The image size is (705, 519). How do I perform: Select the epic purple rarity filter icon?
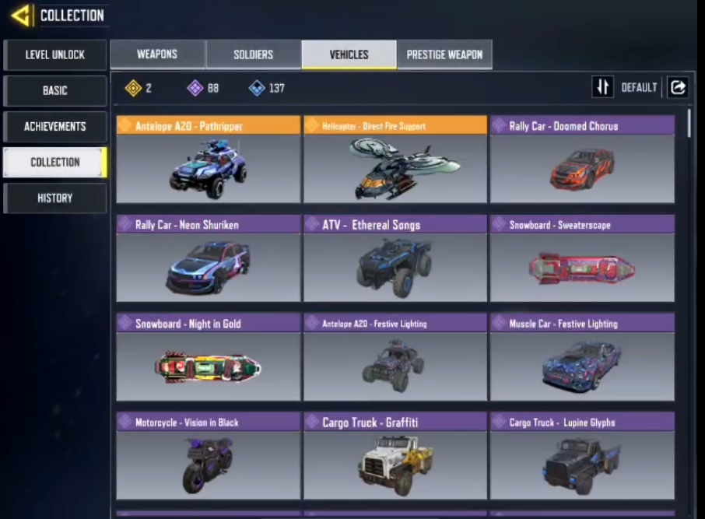coord(195,88)
